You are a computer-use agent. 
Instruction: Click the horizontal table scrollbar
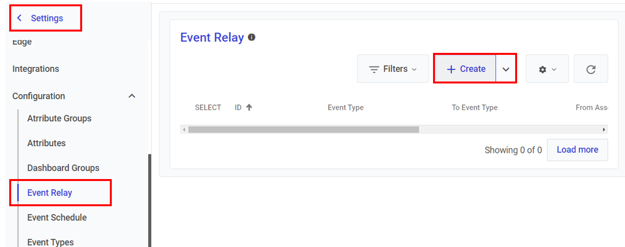tap(303, 130)
